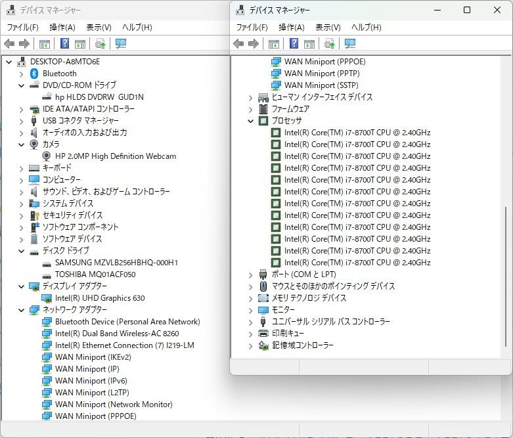Open the 表示(V) menu in the left window
Viewport: 513px width, 438px height.
coord(99,27)
